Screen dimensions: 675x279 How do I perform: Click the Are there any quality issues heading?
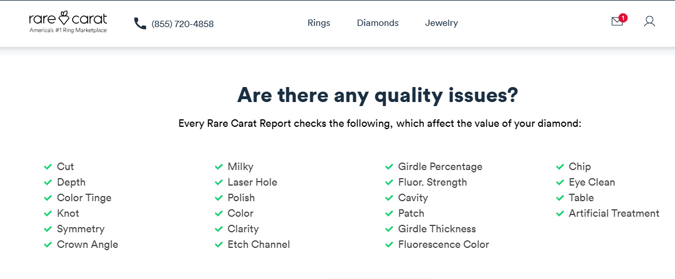point(378,95)
